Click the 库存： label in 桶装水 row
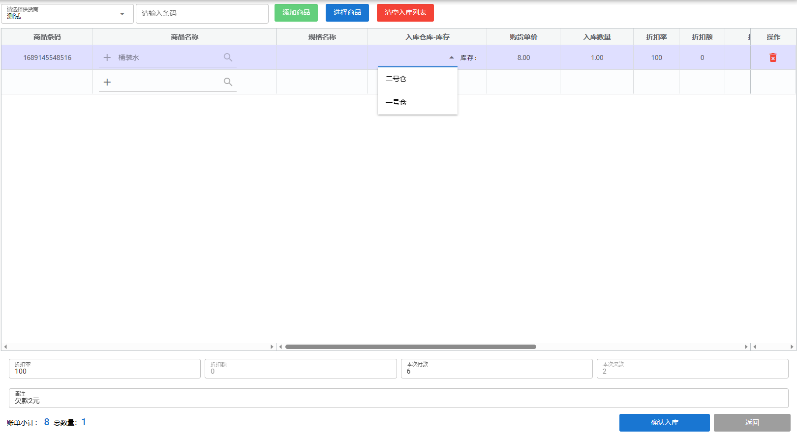This screenshot has height=436, width=797. pyautogui.click(x=469, y=58)
